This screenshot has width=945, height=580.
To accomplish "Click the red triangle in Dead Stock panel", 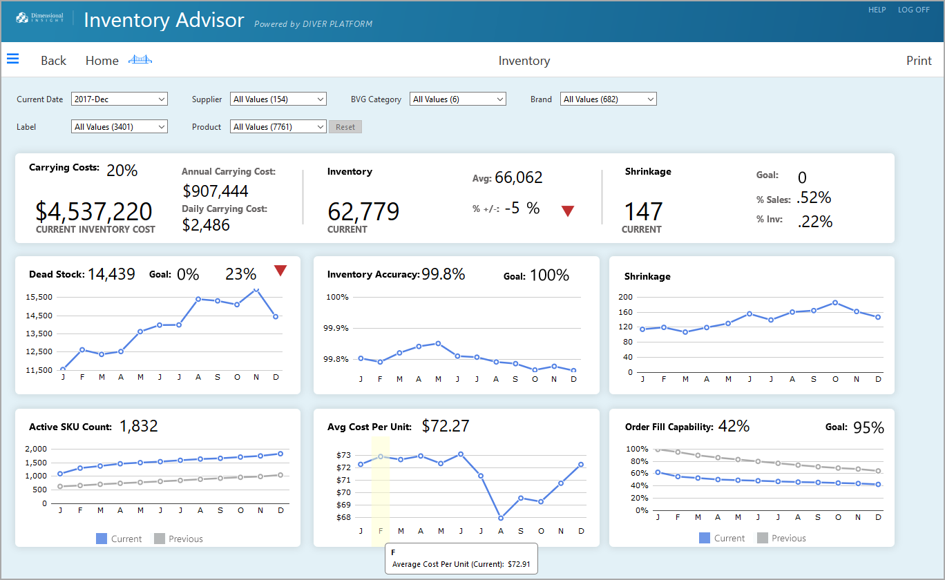I will pos(280,271).
